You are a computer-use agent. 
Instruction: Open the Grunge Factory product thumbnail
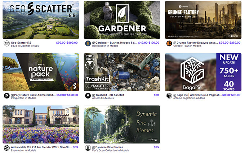[x=203, y=20]
